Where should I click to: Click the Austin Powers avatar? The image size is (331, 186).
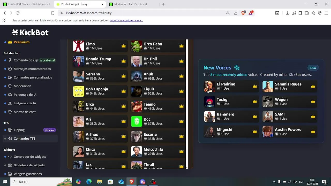pyautogui.click(x=268, y=132)
